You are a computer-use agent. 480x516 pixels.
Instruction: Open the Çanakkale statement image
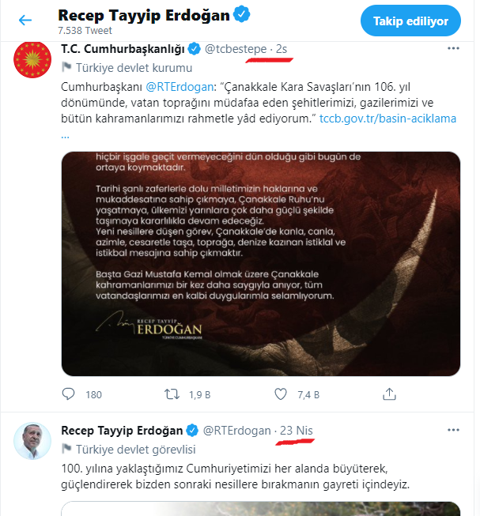[x=261, y=263]
